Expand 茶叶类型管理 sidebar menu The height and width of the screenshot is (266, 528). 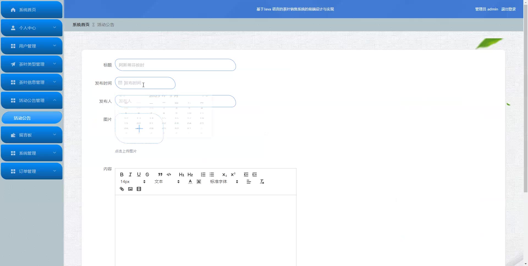pos(32,64)
